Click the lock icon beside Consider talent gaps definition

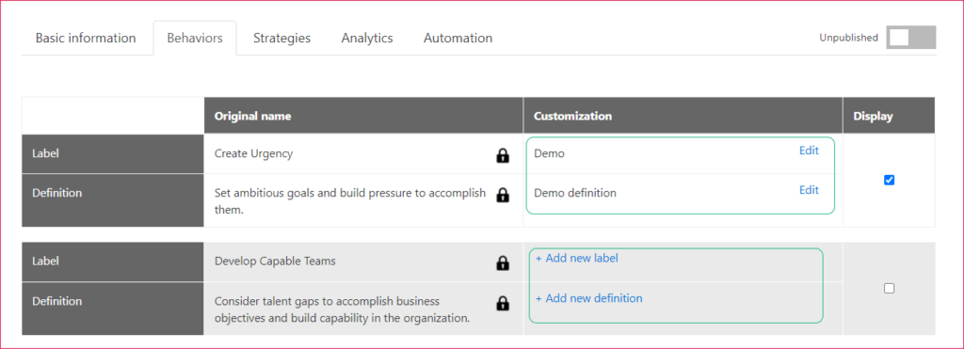point(503,303)
